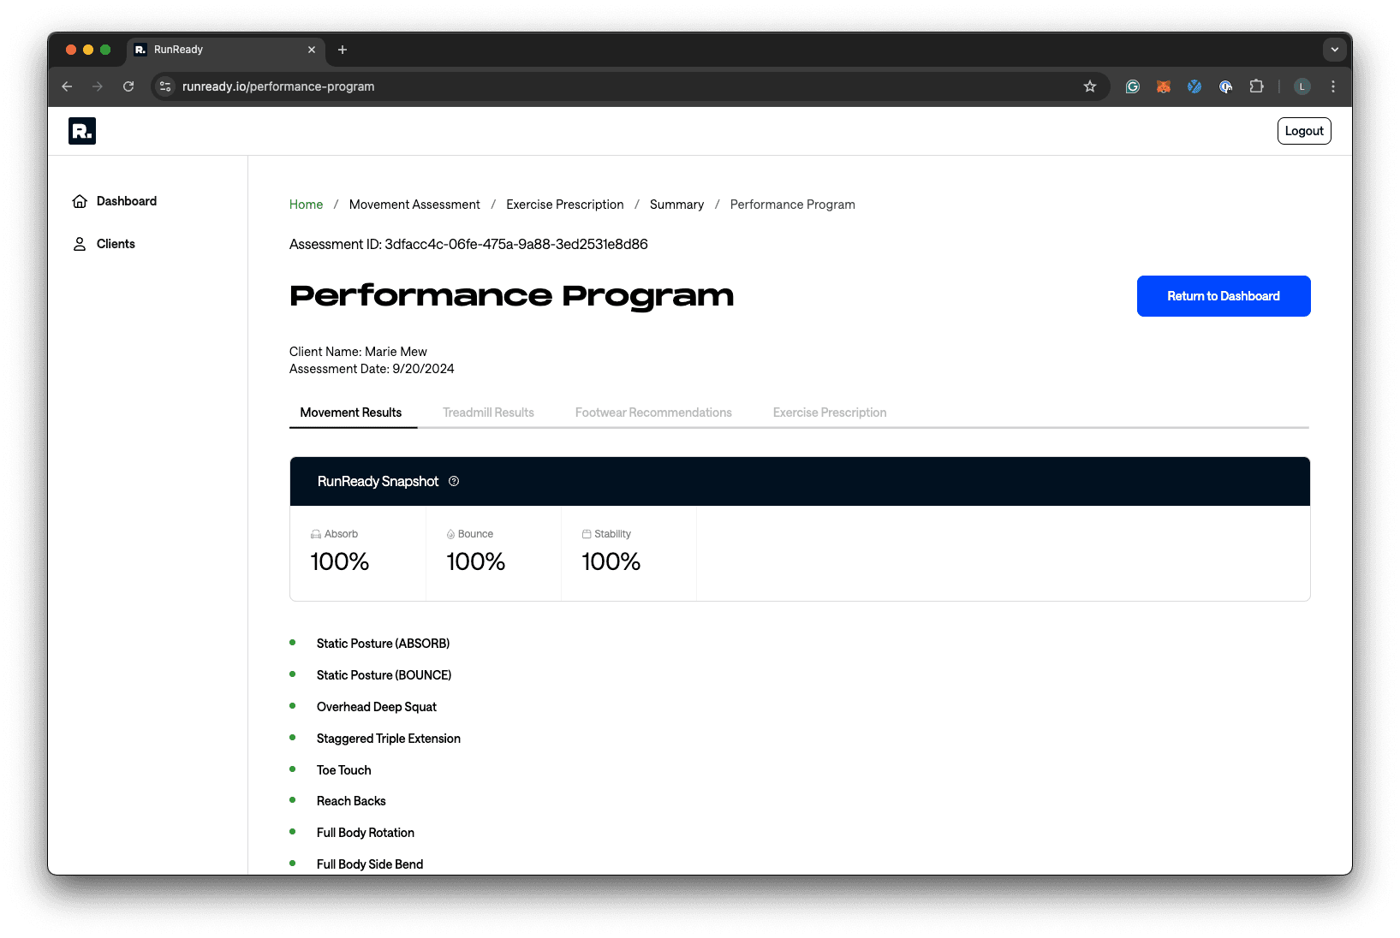Open the Grammarly extension icon
Screen dimensions: 1400x938
pyautogui.click(x=1133, y=86)
